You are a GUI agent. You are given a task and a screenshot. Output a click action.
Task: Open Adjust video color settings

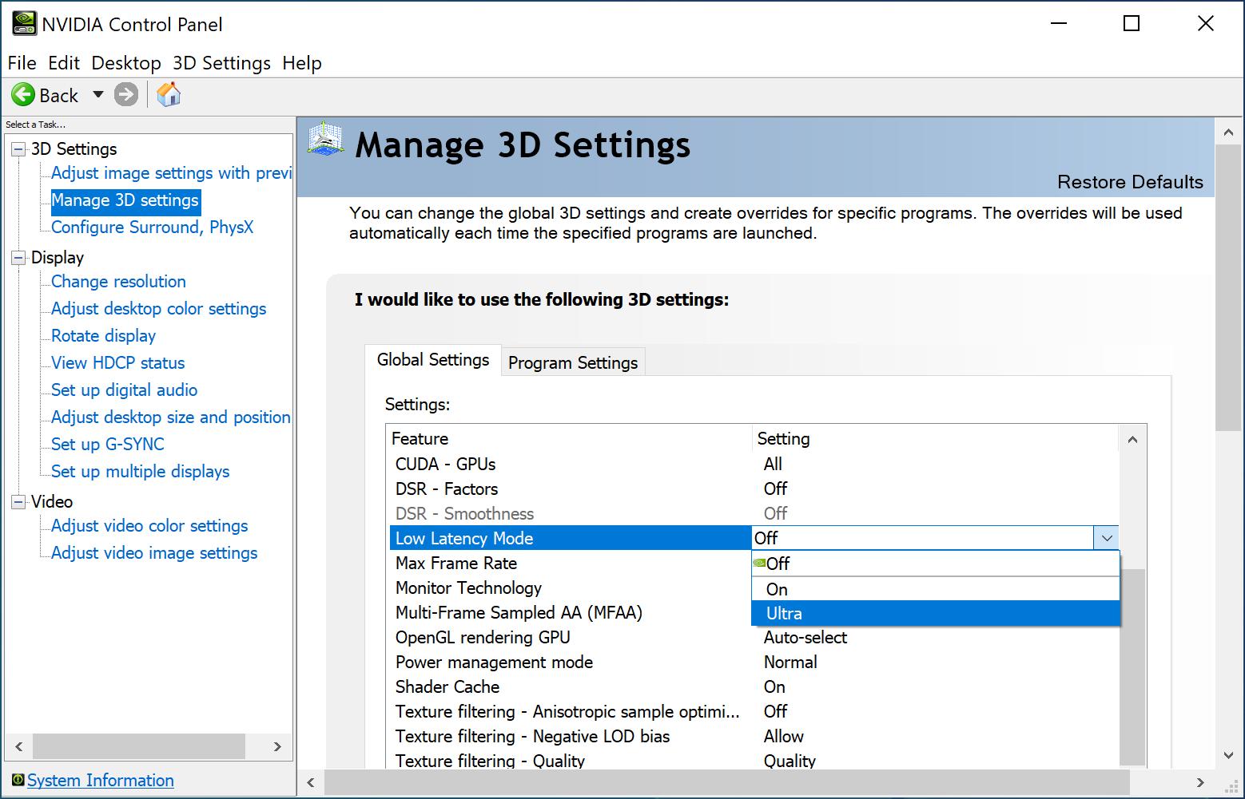click(149, 526)
